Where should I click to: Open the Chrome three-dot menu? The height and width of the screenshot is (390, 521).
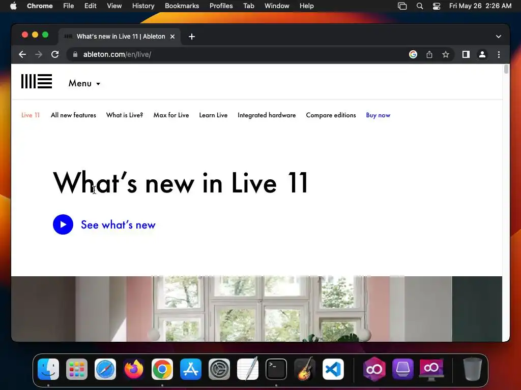coord(499,54)
